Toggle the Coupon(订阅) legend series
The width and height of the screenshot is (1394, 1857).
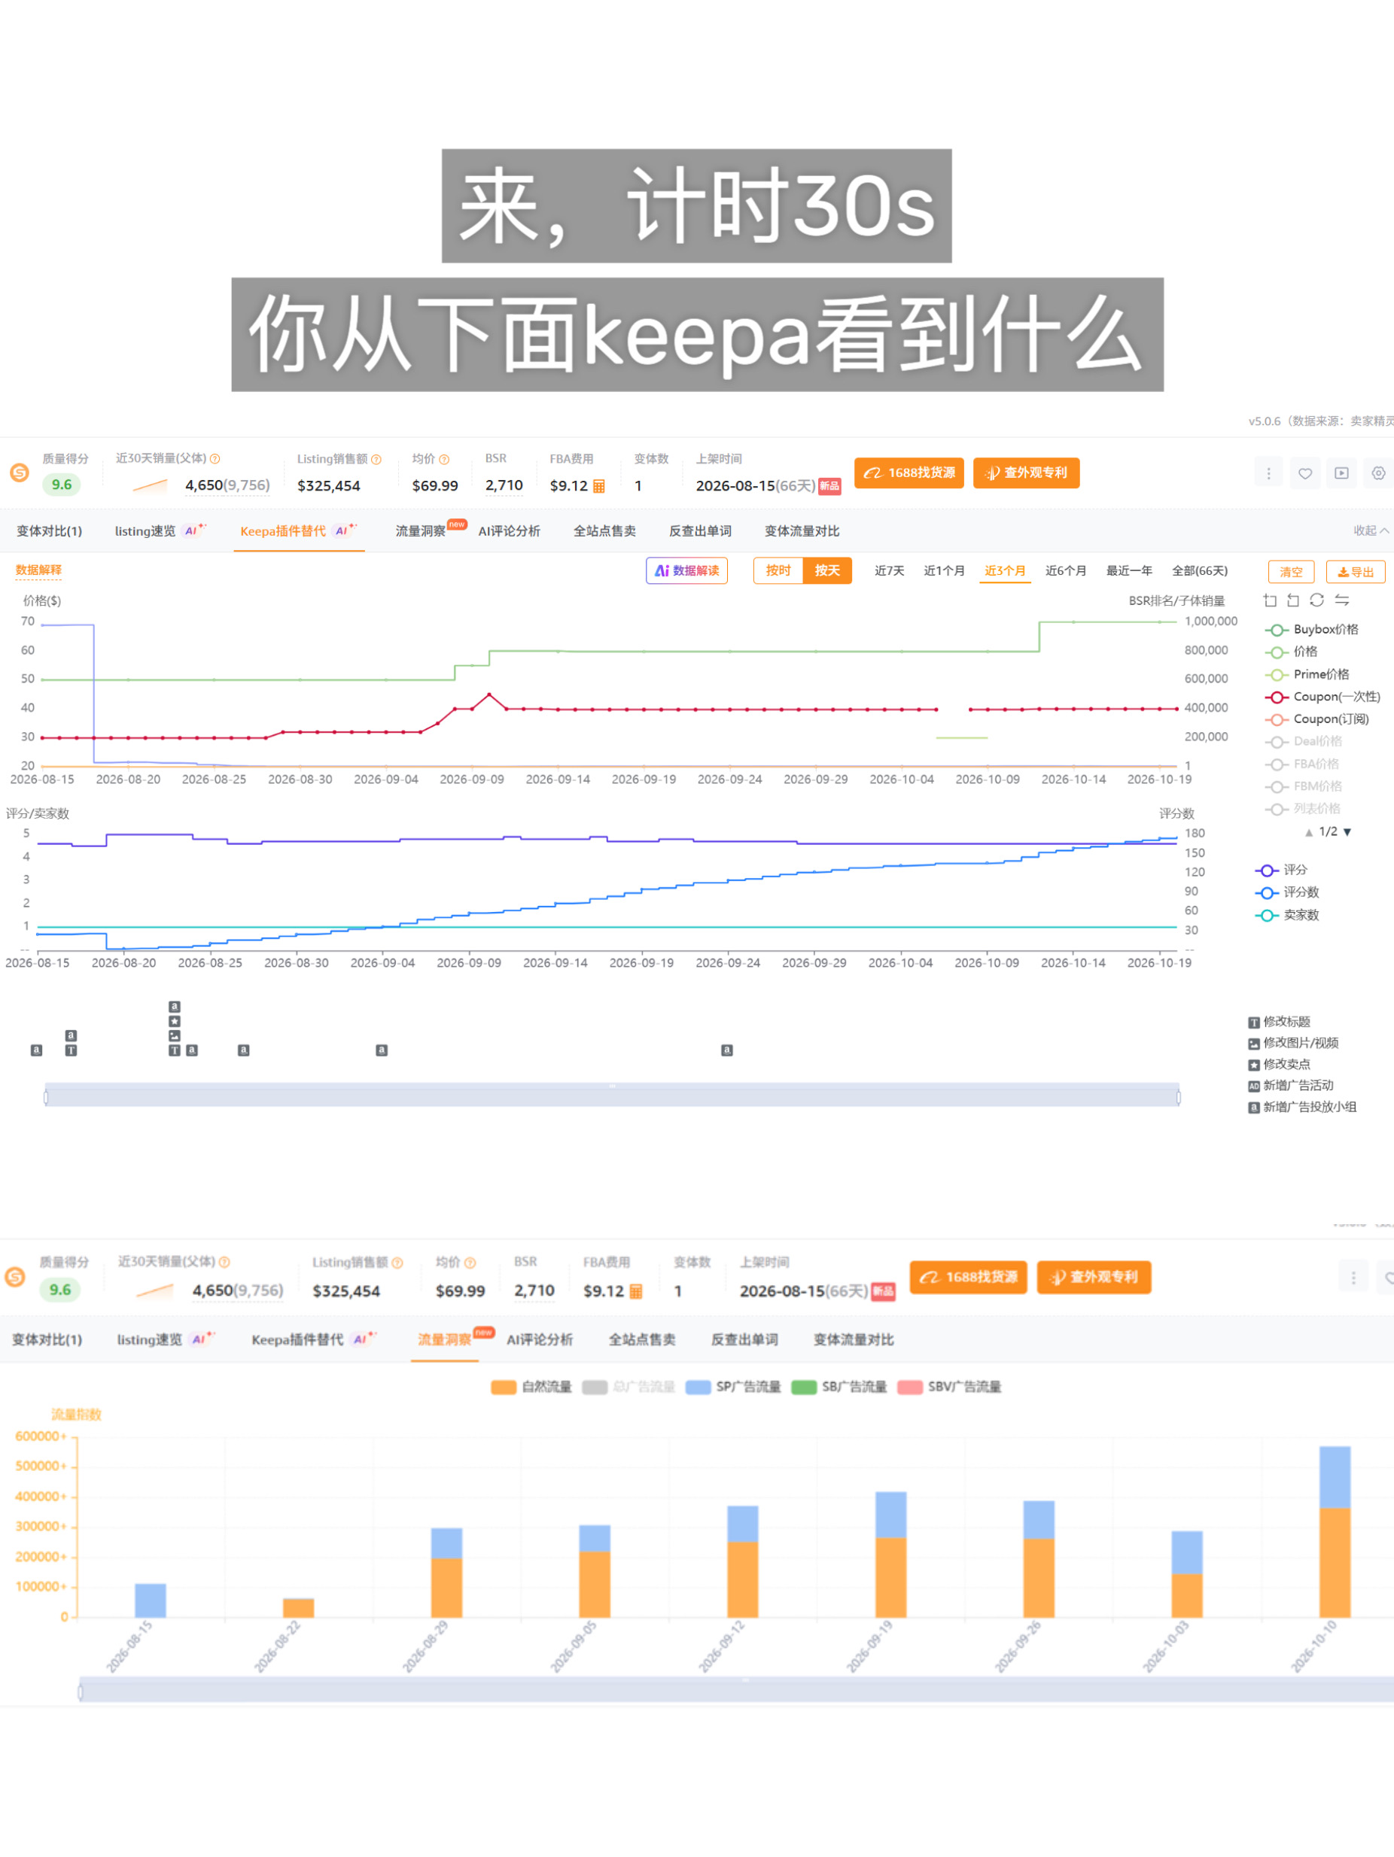pos(1316,719)
